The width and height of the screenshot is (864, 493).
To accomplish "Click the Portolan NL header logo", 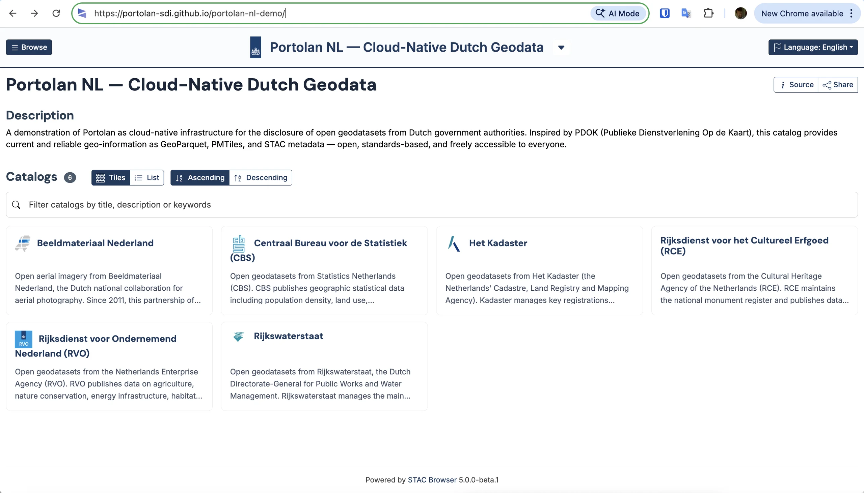I will tap(255, 47).
